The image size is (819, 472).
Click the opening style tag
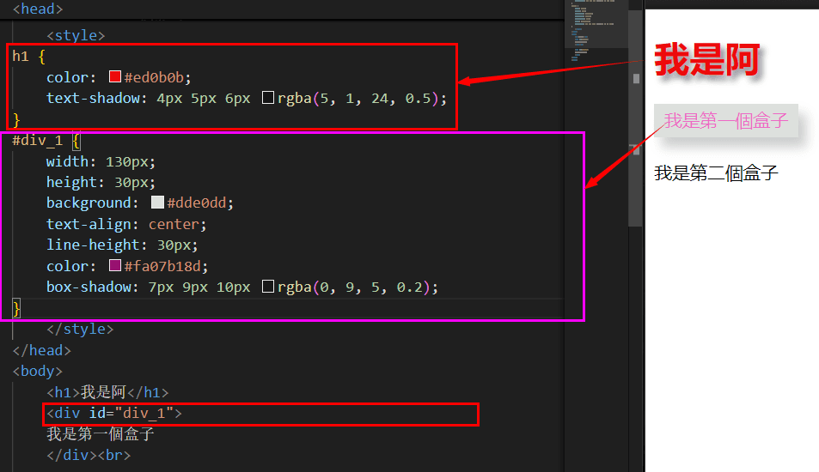pos(76,35)
